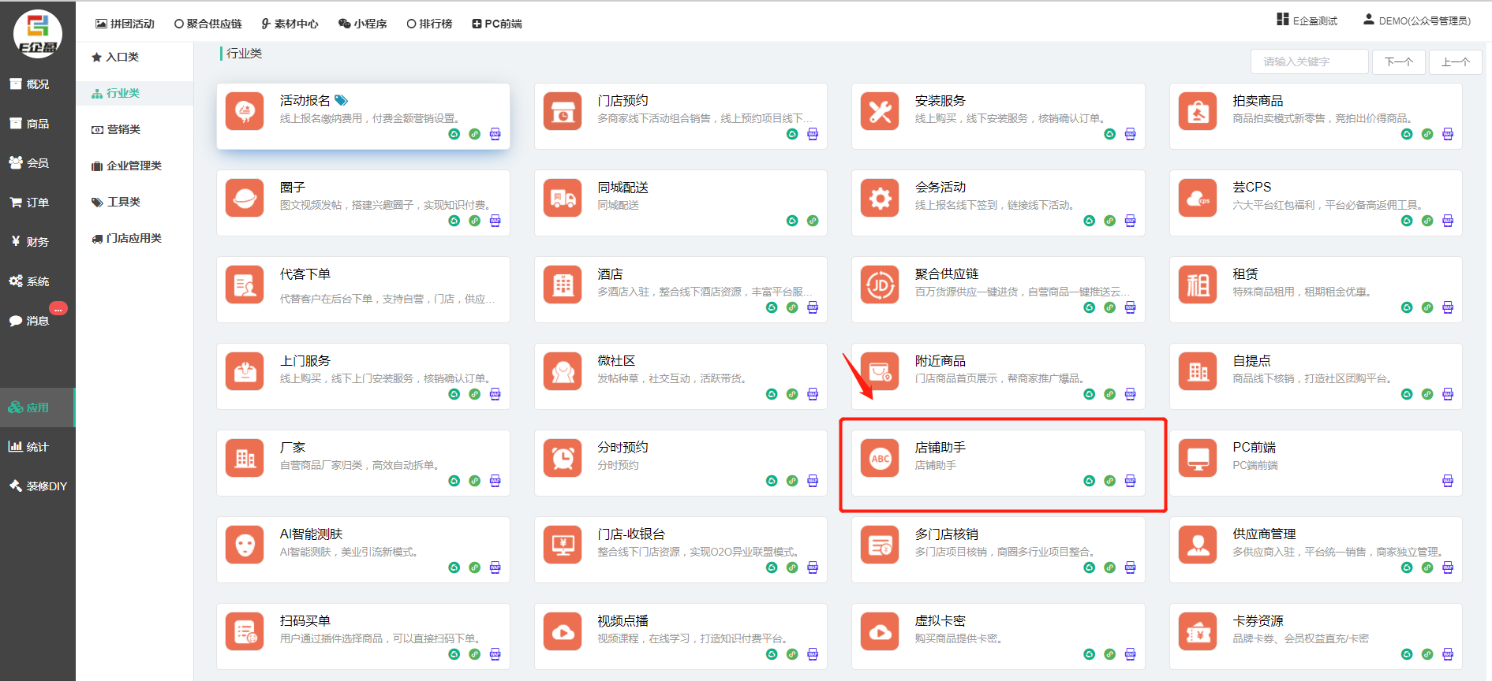Open the 分时预约 clock icon
1492x681 pixels.
click(563, 458)
